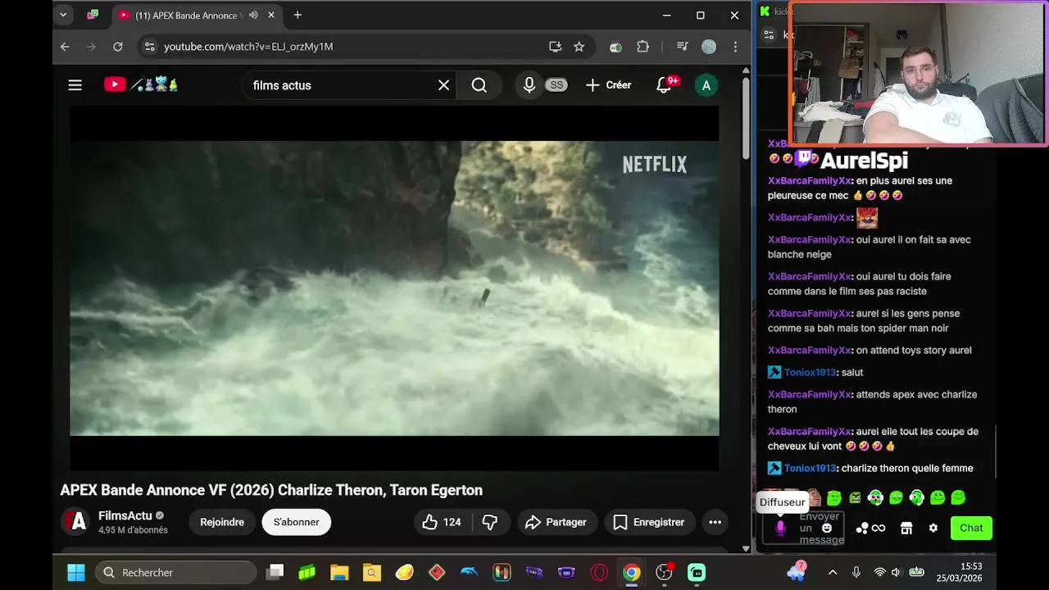Open File Explorer from the taskbar
The width and height of the screenshot is (1049, 590).
(339, 572)
